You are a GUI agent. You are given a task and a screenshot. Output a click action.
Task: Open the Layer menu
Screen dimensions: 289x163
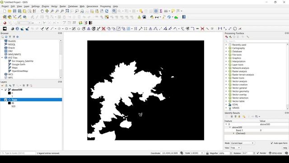27,6
